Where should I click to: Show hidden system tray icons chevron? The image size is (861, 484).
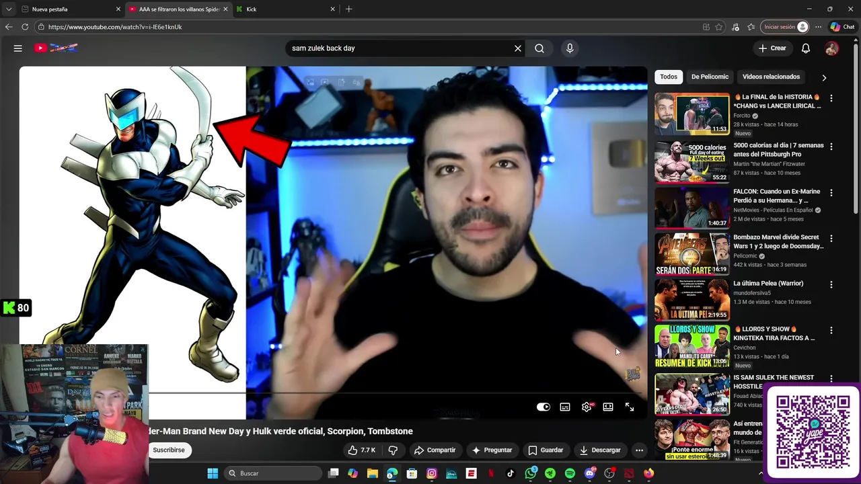pos(761,473)
